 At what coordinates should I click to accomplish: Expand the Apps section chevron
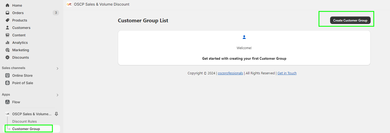click(x=57, y=95)
